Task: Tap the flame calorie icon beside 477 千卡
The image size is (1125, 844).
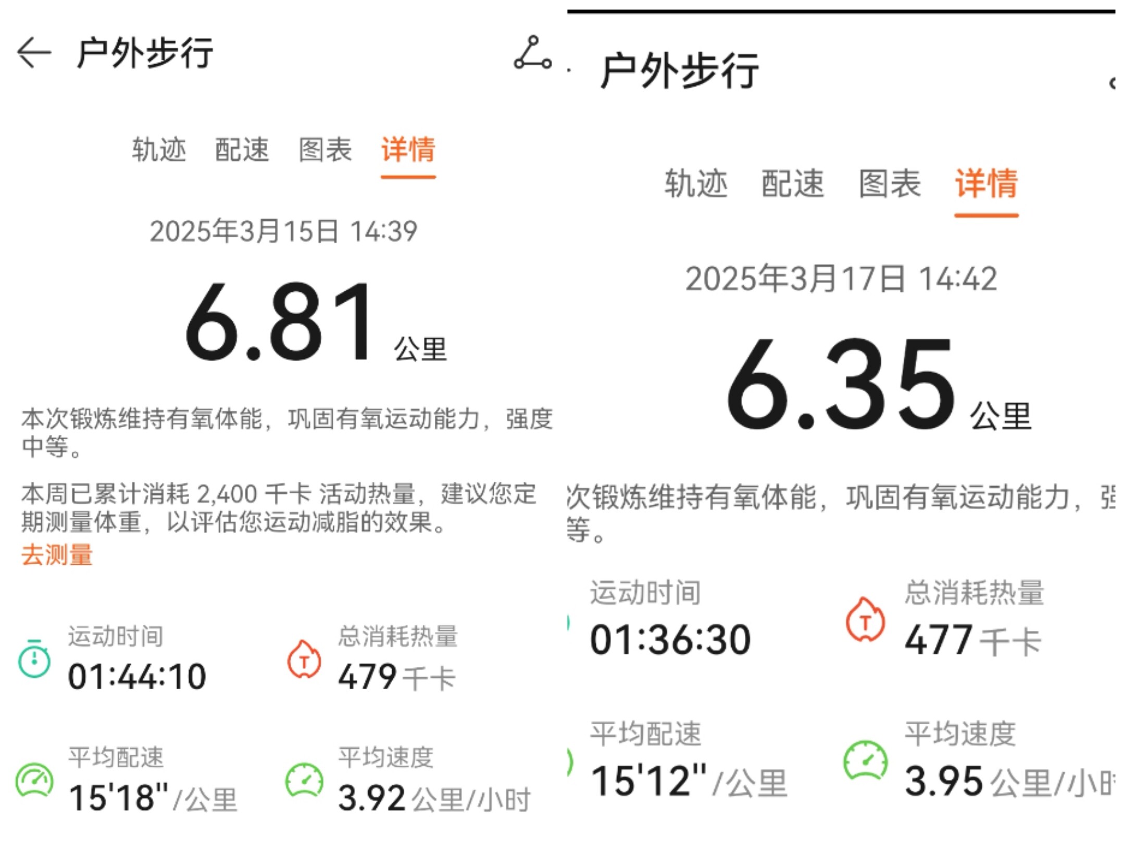Action: pyautogui.click(x=865, y=619)
